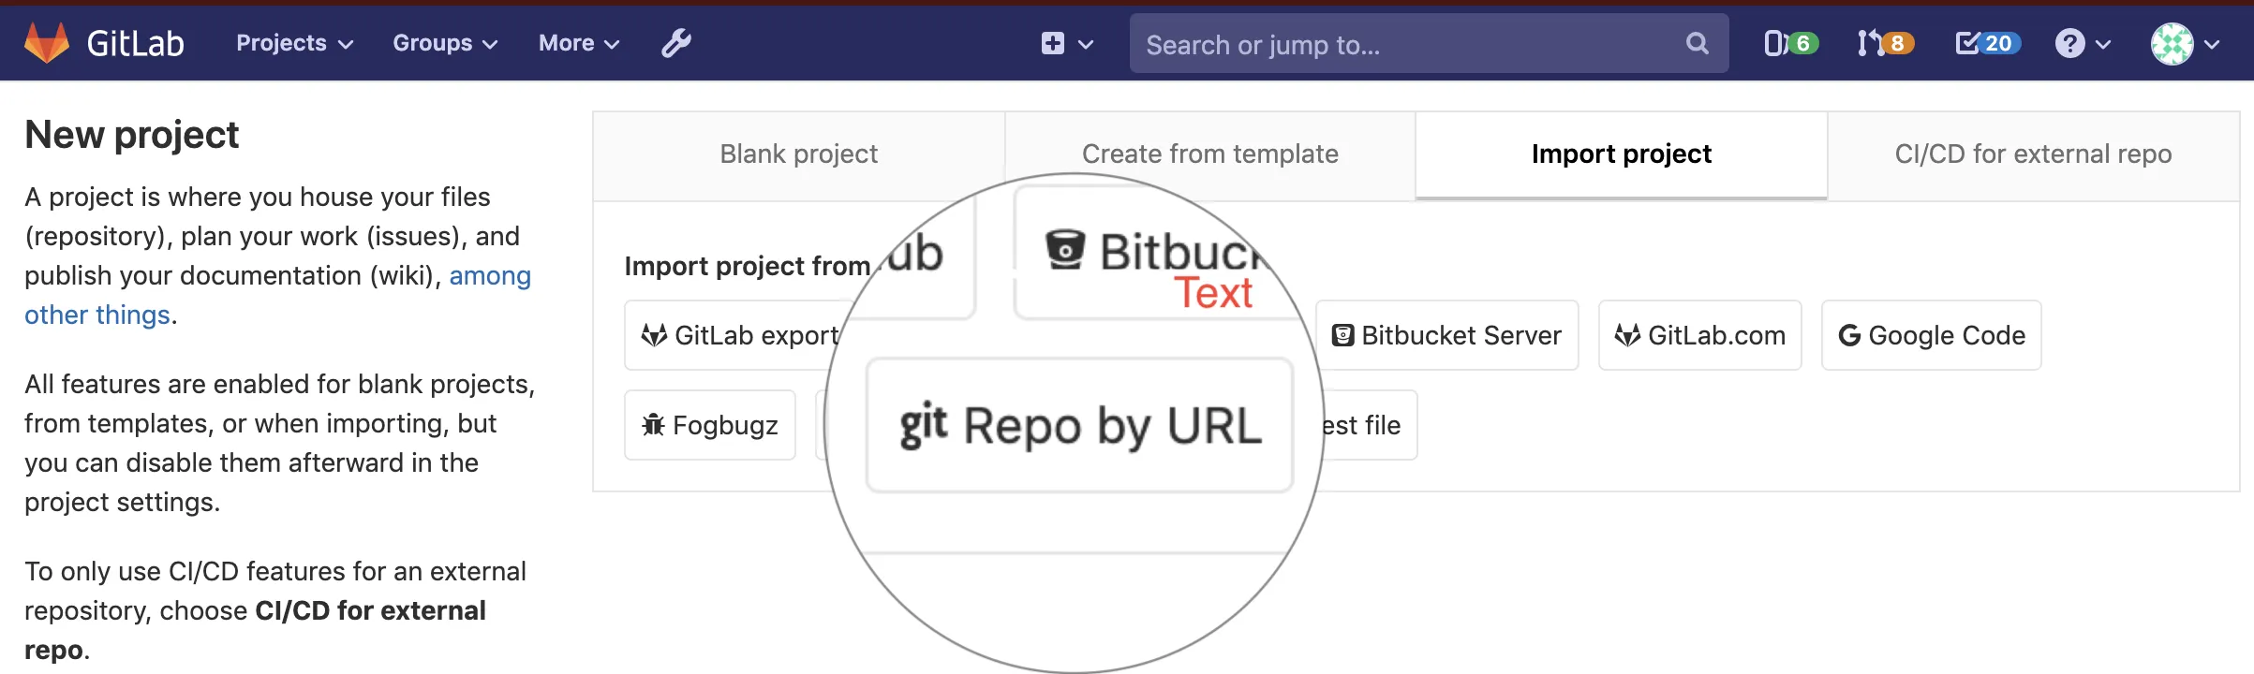Switch to the Blank project tab
The height and width of the screenshot is (674, 2254).
click(x=798, y=154)
